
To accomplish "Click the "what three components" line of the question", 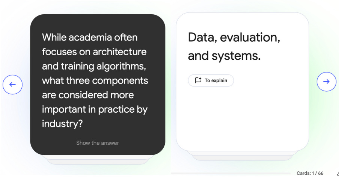I will (x=95, y=81).
